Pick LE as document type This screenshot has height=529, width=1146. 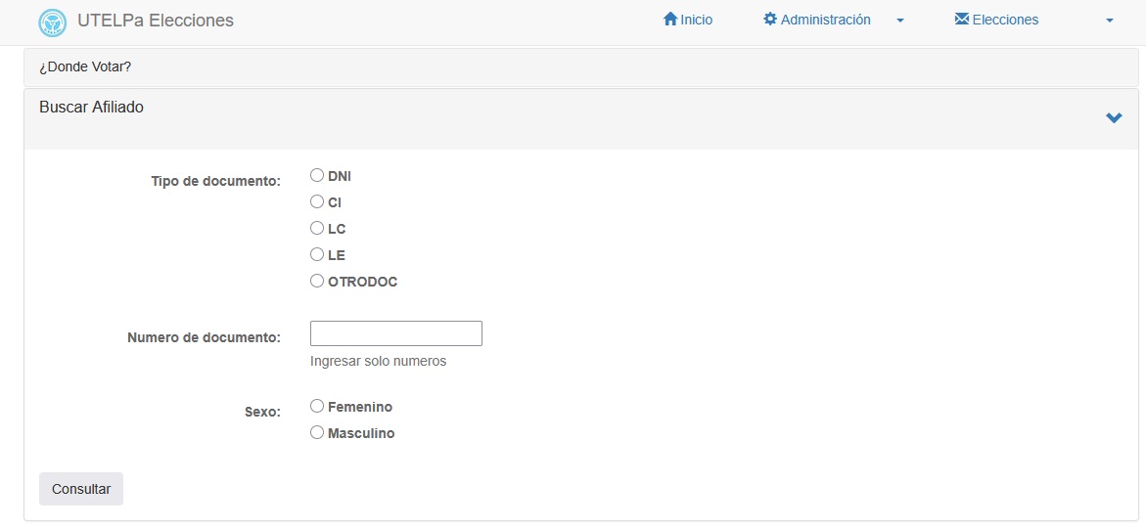click(317, 255)
